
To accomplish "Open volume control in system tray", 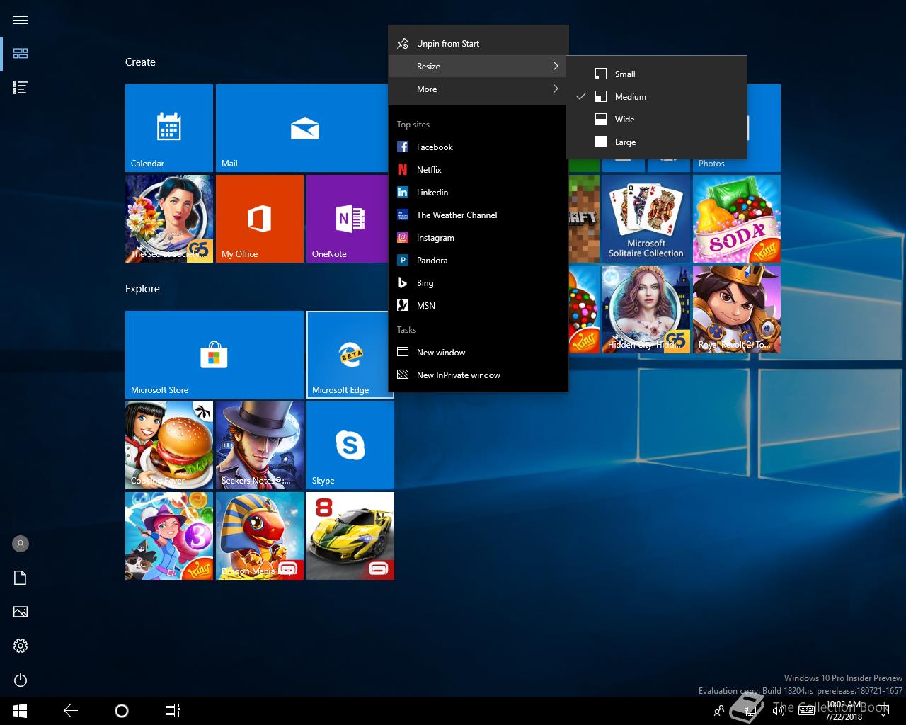I will click(x=779, y=711).
